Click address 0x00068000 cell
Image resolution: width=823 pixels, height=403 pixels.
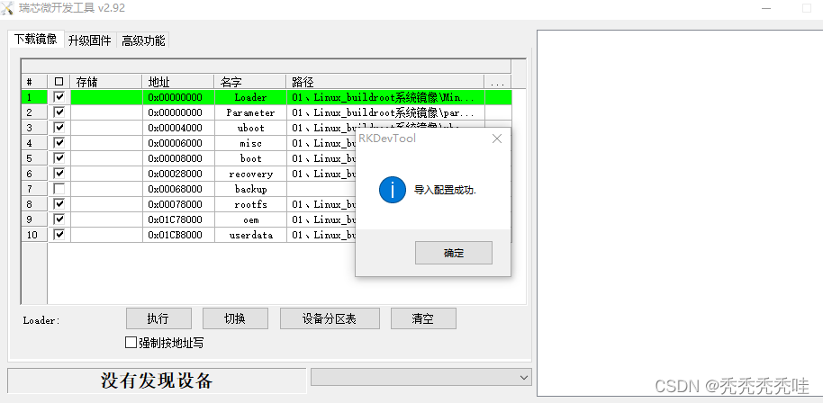[178, 189]
